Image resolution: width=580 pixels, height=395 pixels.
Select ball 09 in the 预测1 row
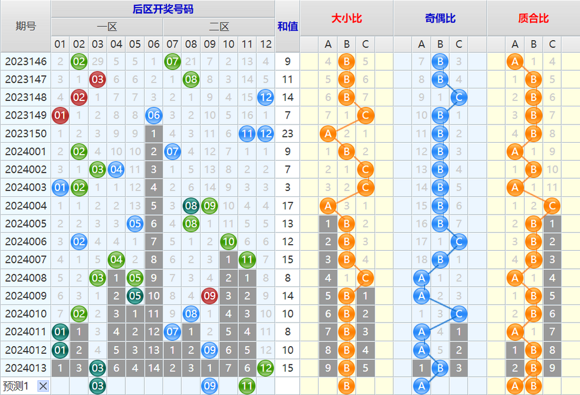[210, 386]
